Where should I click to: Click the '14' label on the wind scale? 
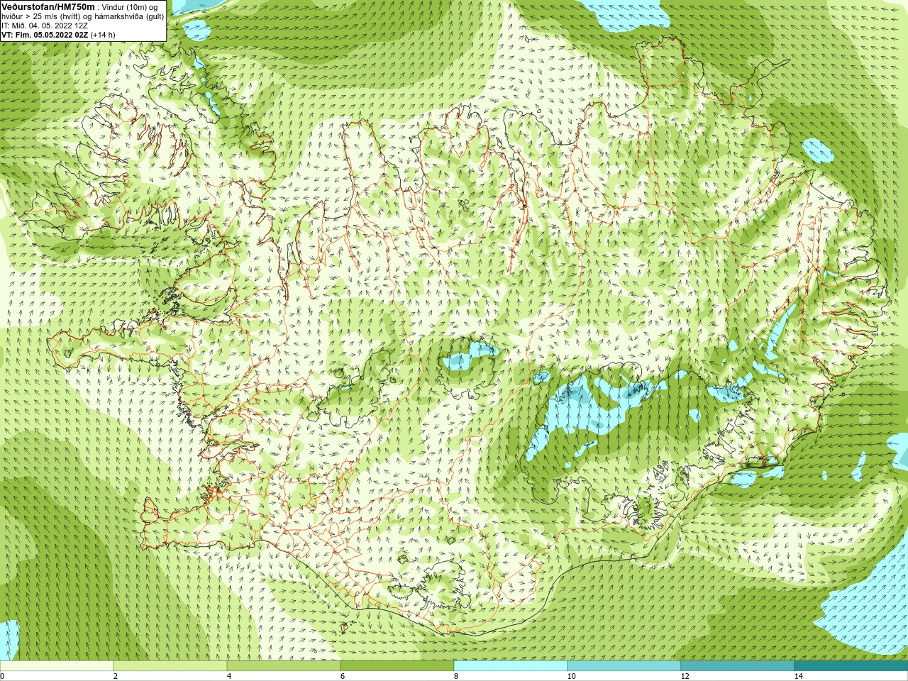coord(798,676)
